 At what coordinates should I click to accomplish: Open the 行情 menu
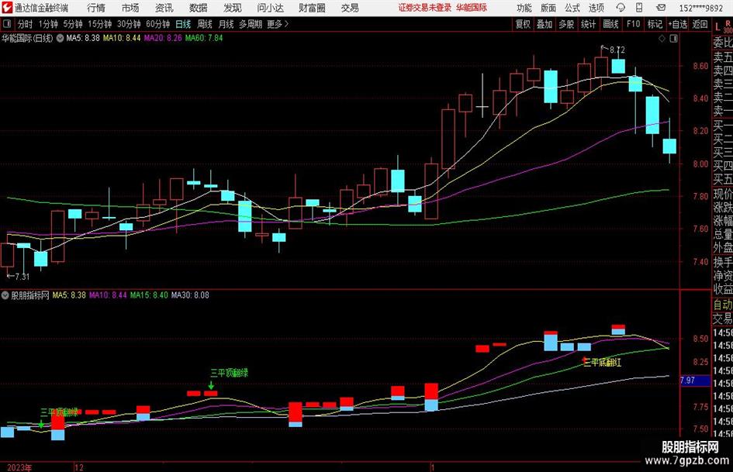click(96, 8)
